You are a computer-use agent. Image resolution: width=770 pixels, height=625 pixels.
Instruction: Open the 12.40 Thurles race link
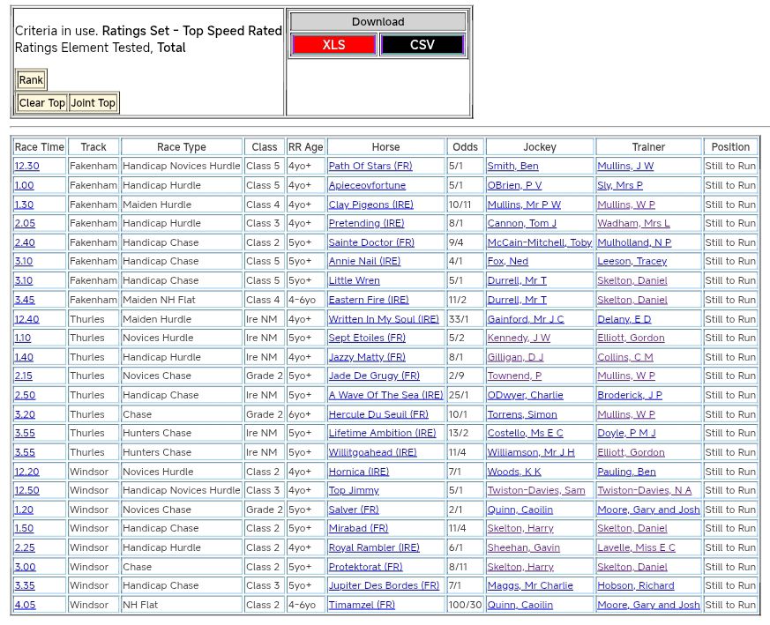[x=26, y=319]
